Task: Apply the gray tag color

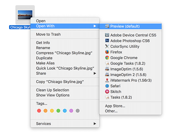Action: 78,111
